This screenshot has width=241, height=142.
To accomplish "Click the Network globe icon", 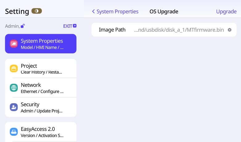I will (14, 88).
